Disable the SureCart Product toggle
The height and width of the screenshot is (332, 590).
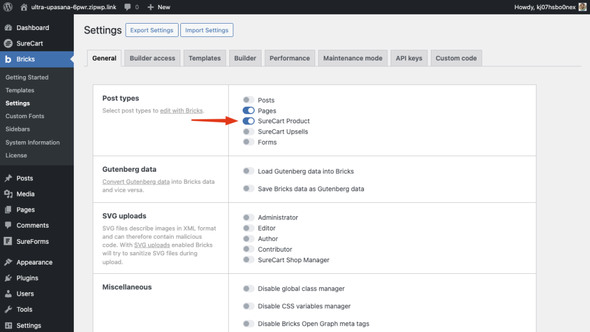point(248,121)
